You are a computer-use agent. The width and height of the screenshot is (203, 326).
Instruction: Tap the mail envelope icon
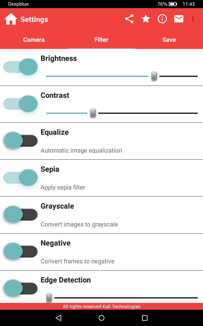click(179, 19)
